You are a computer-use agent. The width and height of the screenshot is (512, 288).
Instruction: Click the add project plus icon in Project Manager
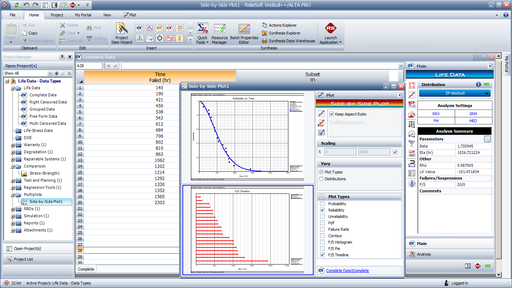point(56,73)
